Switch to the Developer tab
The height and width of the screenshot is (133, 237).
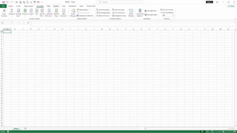click(x=73, y=6)
